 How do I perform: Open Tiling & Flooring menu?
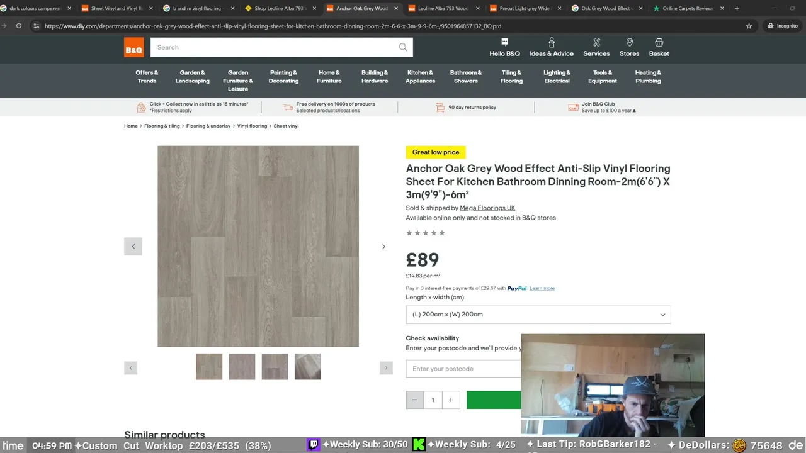(x=511, y=77)
